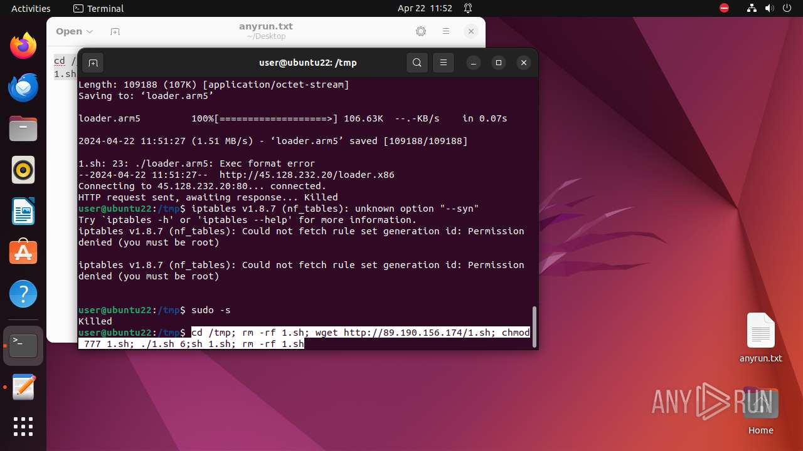Toggle notifications bell in top bar
The width and height of the screenshot is (803, 451).
(468, 8)
